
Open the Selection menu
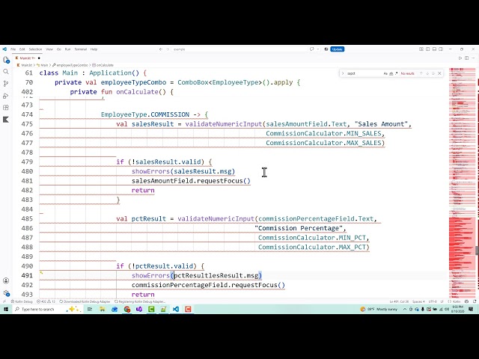click(x=35, y=49)
